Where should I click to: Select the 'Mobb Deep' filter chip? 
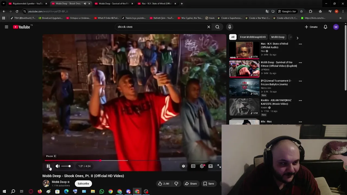pyautogui.click(x=278, y=37)
